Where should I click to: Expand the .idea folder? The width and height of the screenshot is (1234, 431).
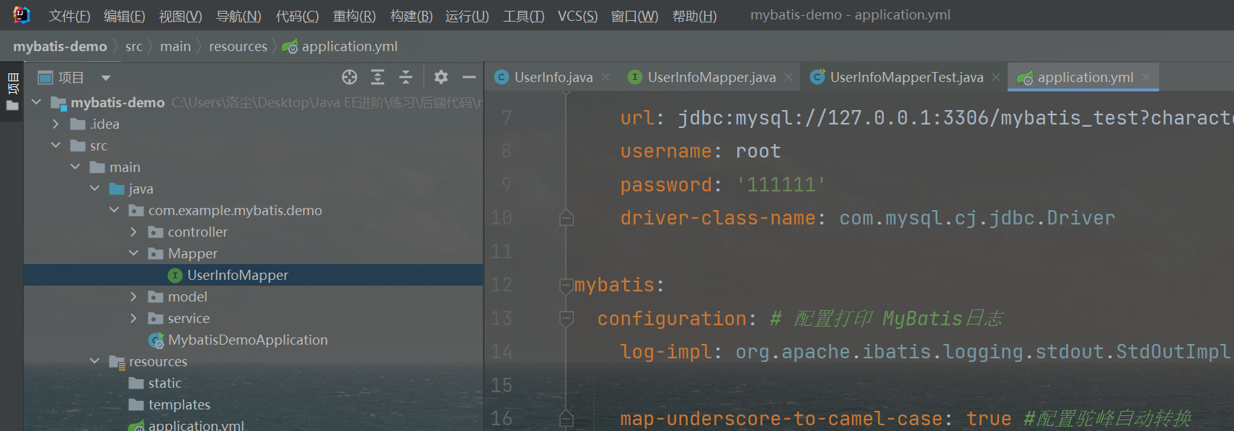(56, 124)
